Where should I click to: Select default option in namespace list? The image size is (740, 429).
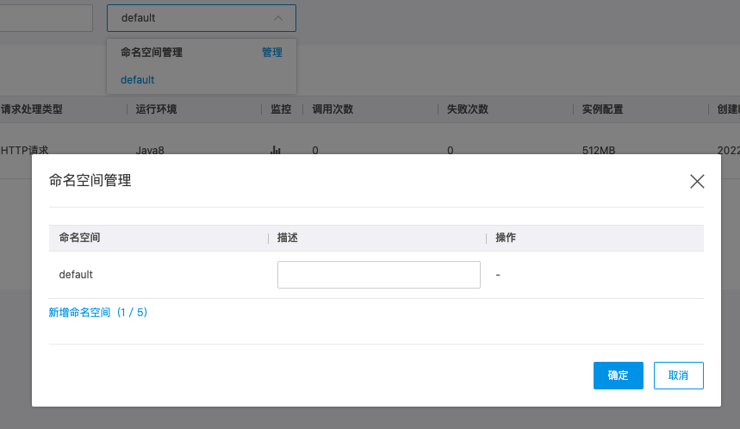coord(138,80)
